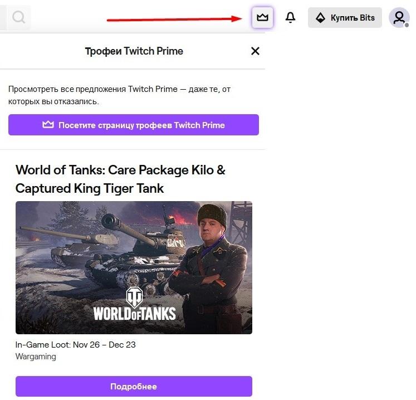Open the World of Tanks promo image
Viewport: 416px width, 400px height.
pyautogui.click(x=134, y=267)
